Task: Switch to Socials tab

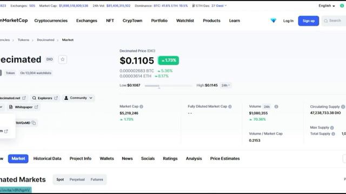Action: (x=148, y=158)
